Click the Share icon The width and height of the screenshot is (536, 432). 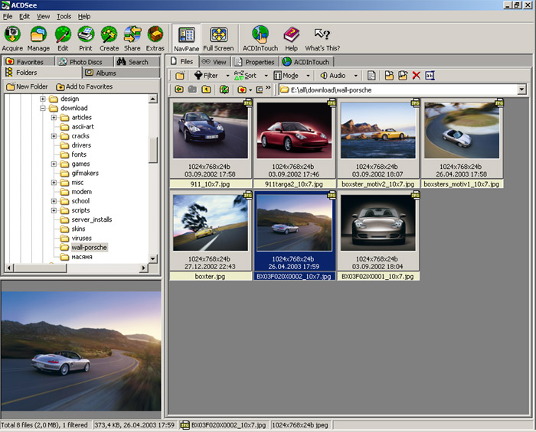click(132, 38)
